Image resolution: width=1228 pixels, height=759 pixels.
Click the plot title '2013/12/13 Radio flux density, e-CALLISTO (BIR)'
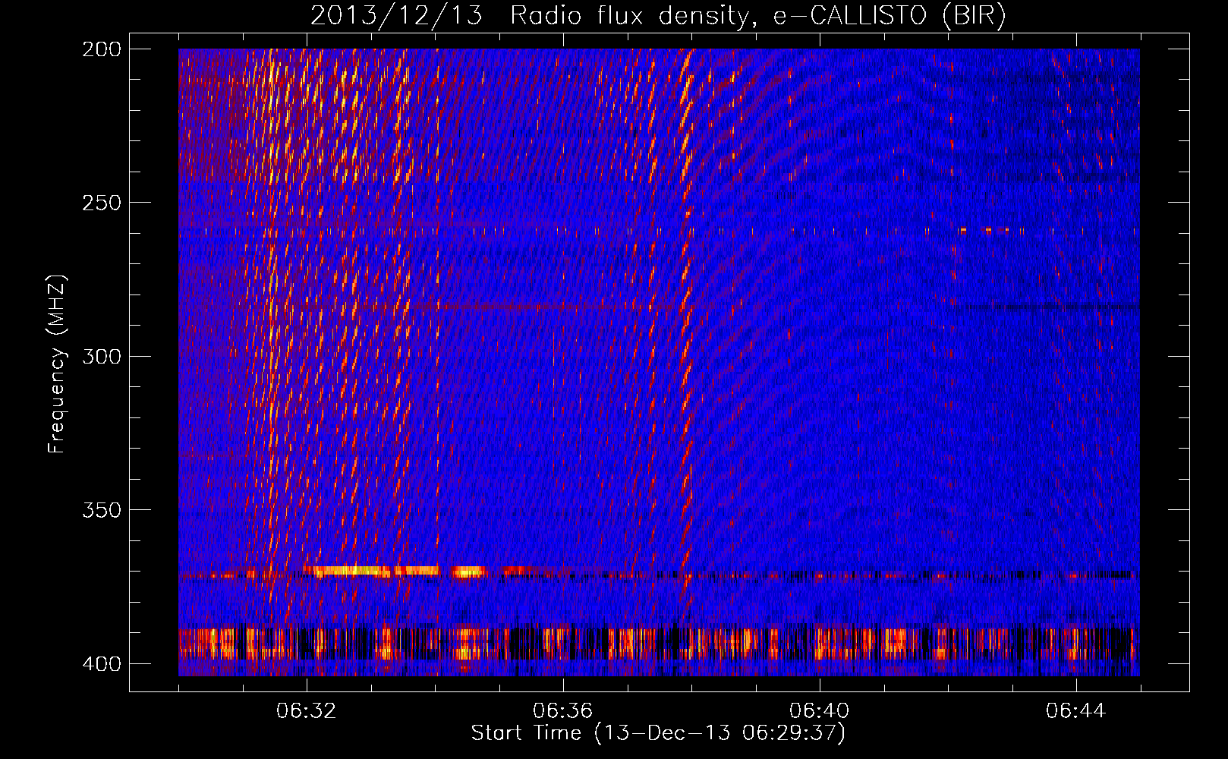pos(658,15)
